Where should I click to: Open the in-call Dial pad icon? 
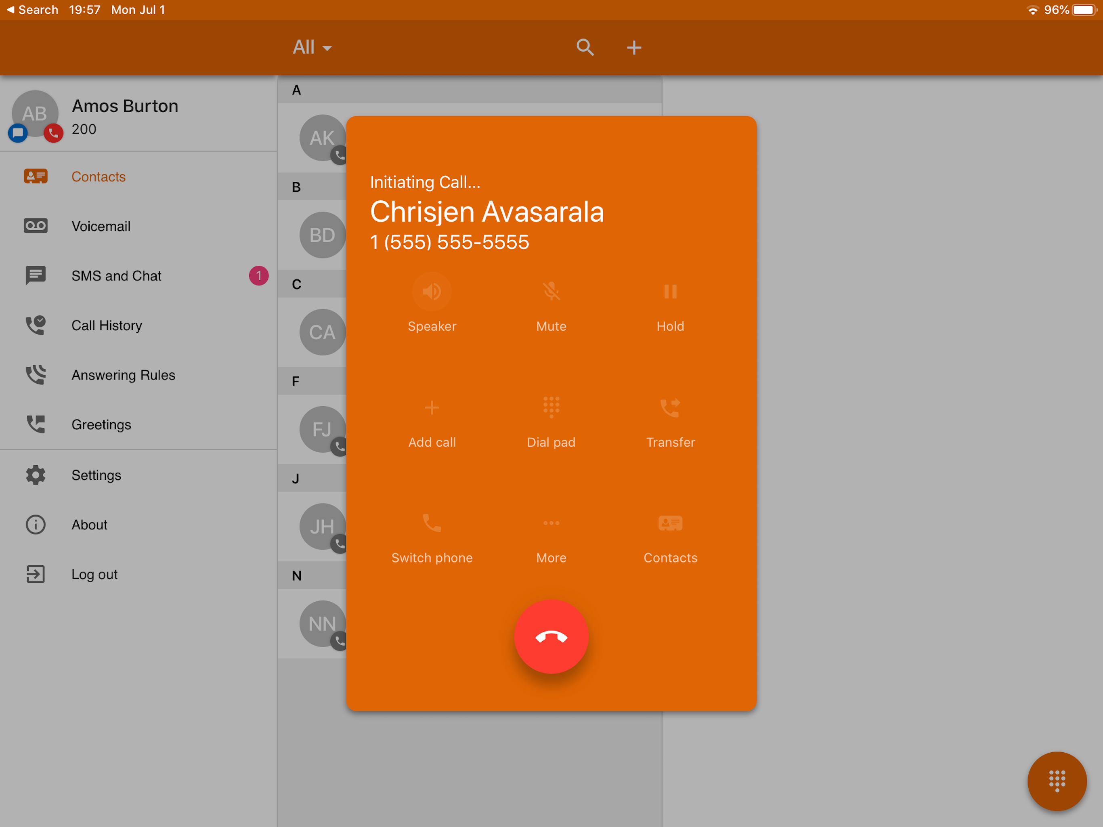[x=551, y=407]
